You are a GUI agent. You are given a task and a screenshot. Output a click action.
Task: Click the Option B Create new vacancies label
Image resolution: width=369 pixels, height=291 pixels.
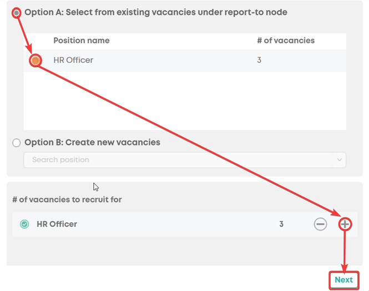[92, 142]
